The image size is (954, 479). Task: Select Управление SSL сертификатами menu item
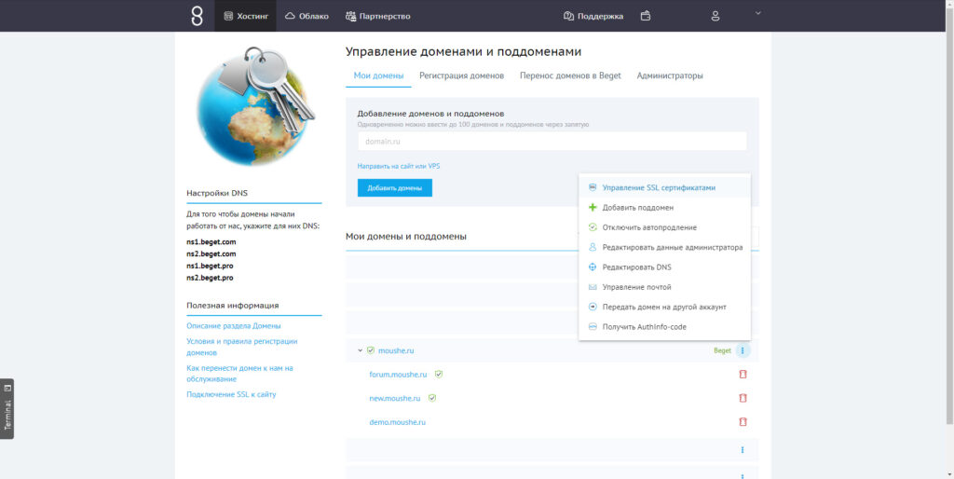point(664,188)
